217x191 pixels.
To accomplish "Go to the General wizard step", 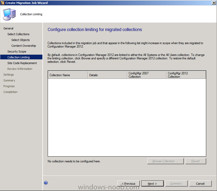I will point(8,28).
